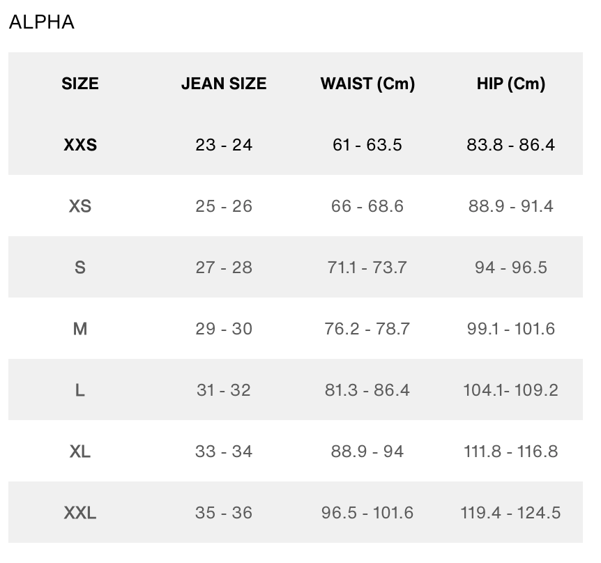Select the SIZE column header
The image size is (601, 563).
coord(80,84)
